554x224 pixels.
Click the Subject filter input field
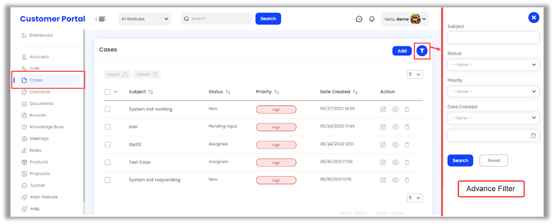[x=493, y=38]
